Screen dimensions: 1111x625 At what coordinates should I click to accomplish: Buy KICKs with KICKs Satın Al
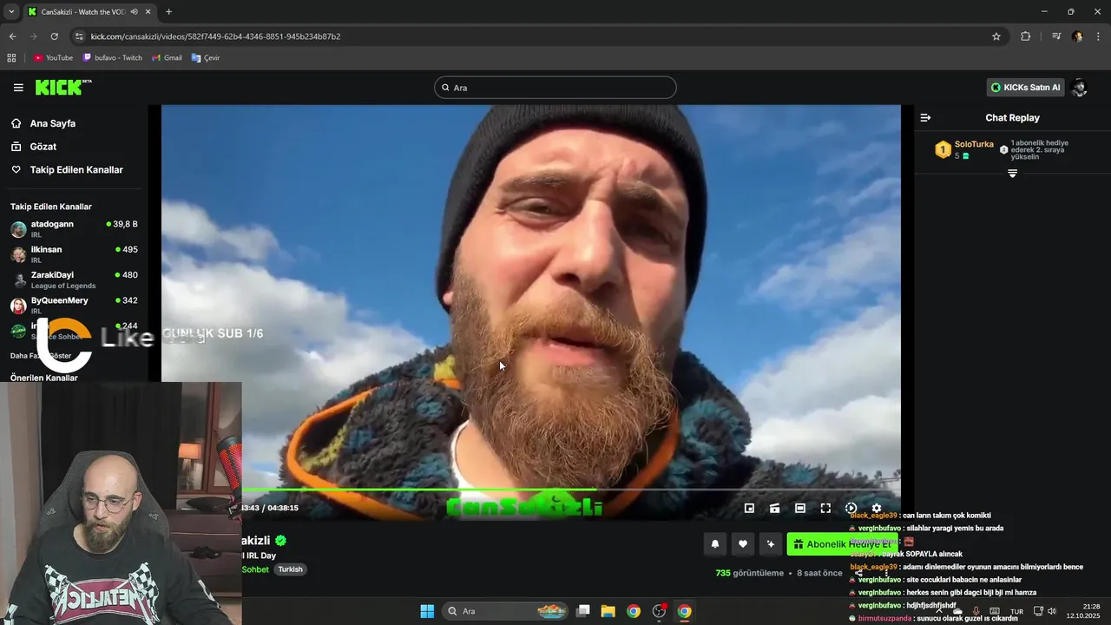(1026, 88)
